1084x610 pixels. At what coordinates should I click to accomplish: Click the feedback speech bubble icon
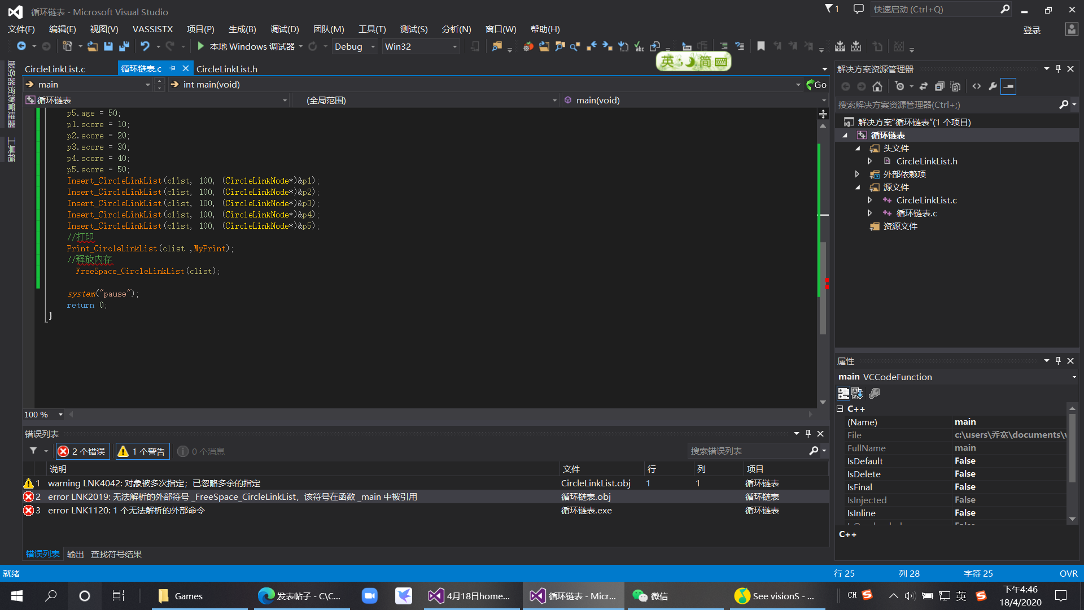click(858, 9)
